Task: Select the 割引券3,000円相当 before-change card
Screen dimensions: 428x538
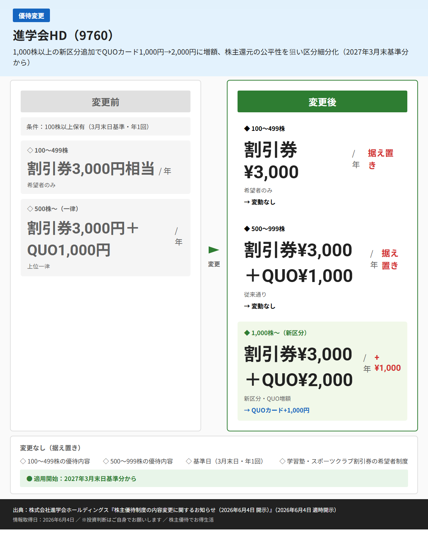Action: pos(106,167)
